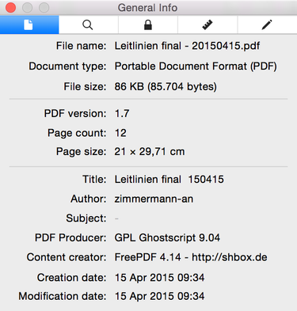Click the Title value Leitlinien final 150415
Screen dimensions: 297x311
[169, 180]
